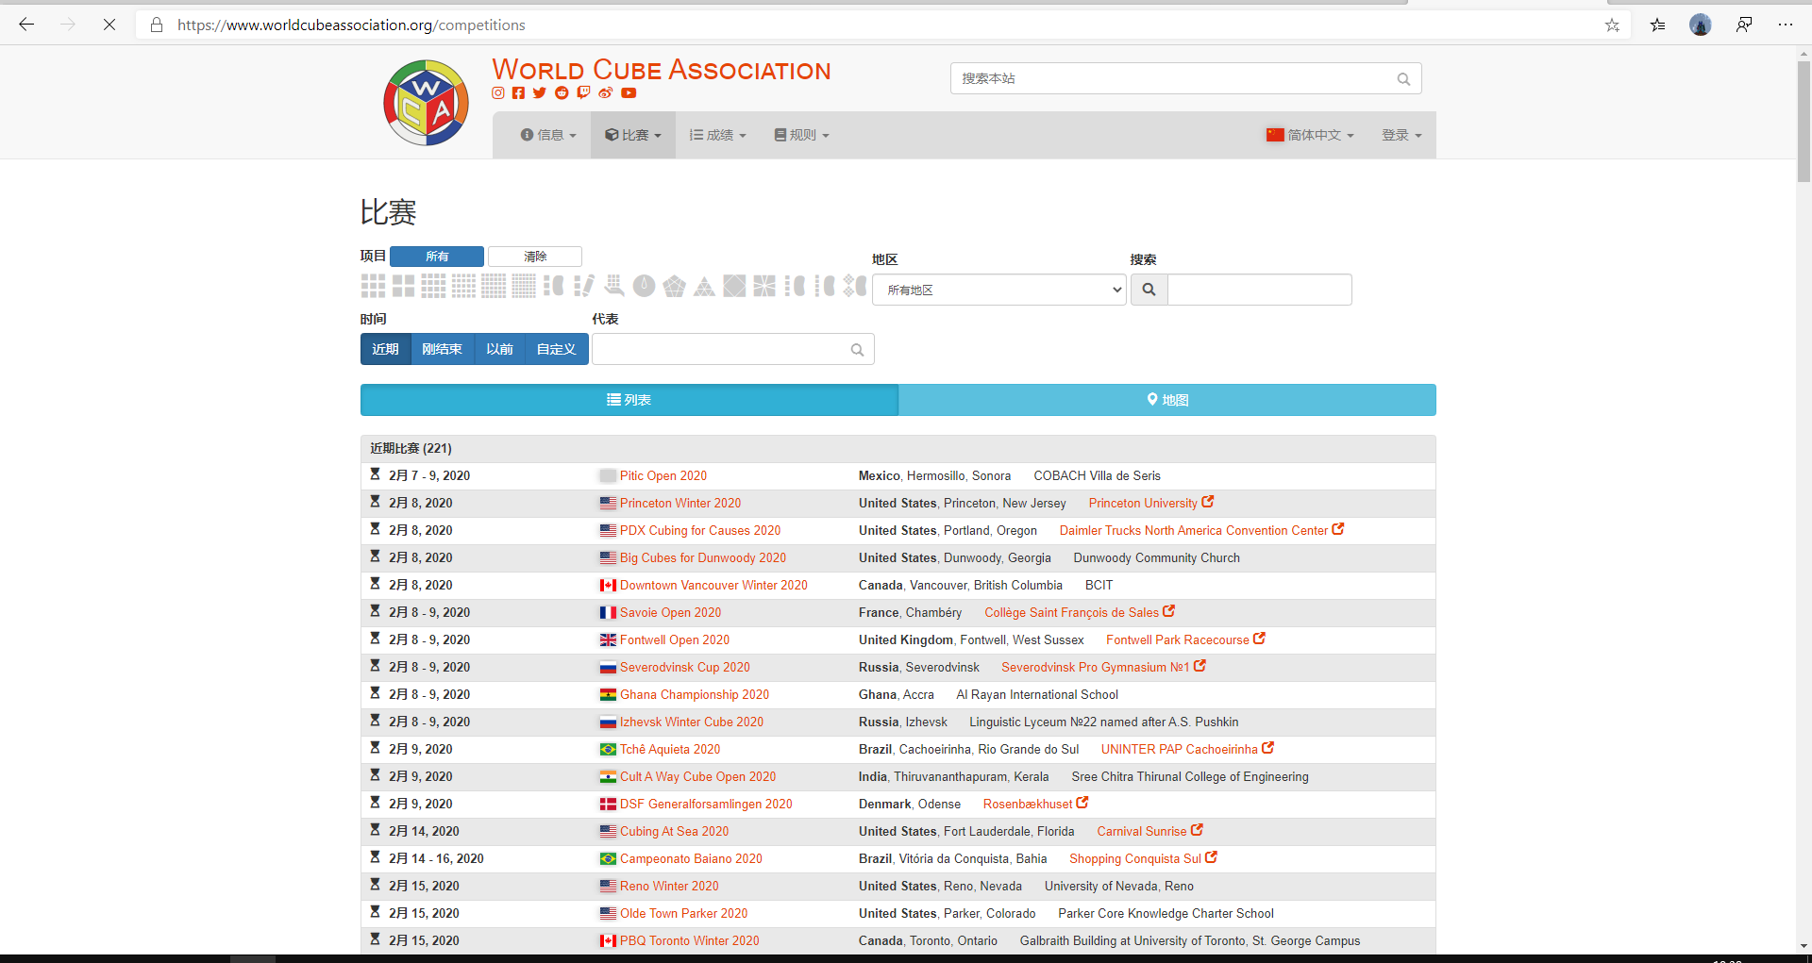The image size is (1812, 963).
Task: Filter by 6x6x6 Cube event icon
Action: [494, 286]
